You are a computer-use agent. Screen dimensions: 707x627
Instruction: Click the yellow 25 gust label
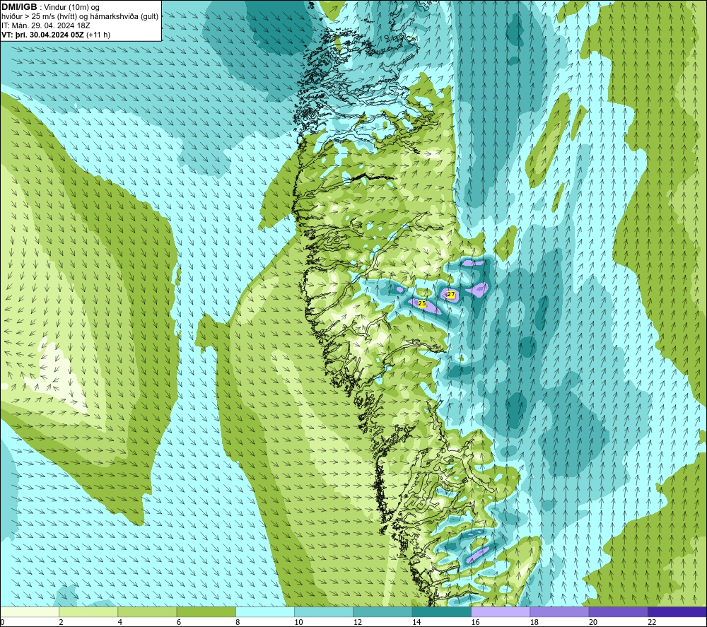tap(422, 304)
